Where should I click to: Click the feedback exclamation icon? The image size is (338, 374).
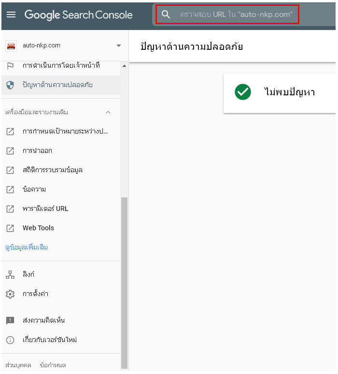tap(10, 320)
